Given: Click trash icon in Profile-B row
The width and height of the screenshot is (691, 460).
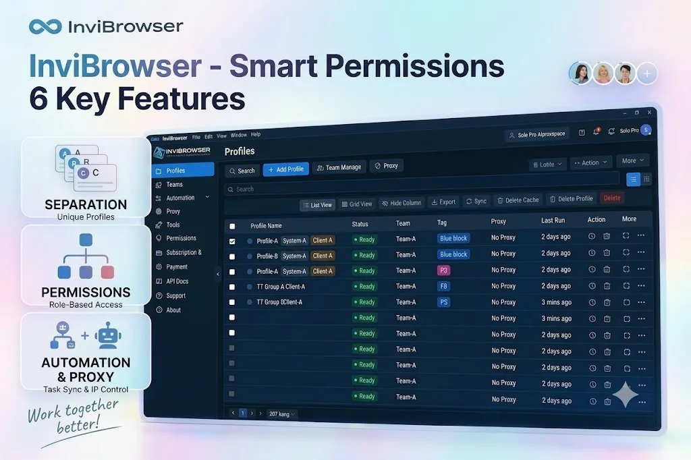Looking at the screenshot, I should (x=607, y=252).
